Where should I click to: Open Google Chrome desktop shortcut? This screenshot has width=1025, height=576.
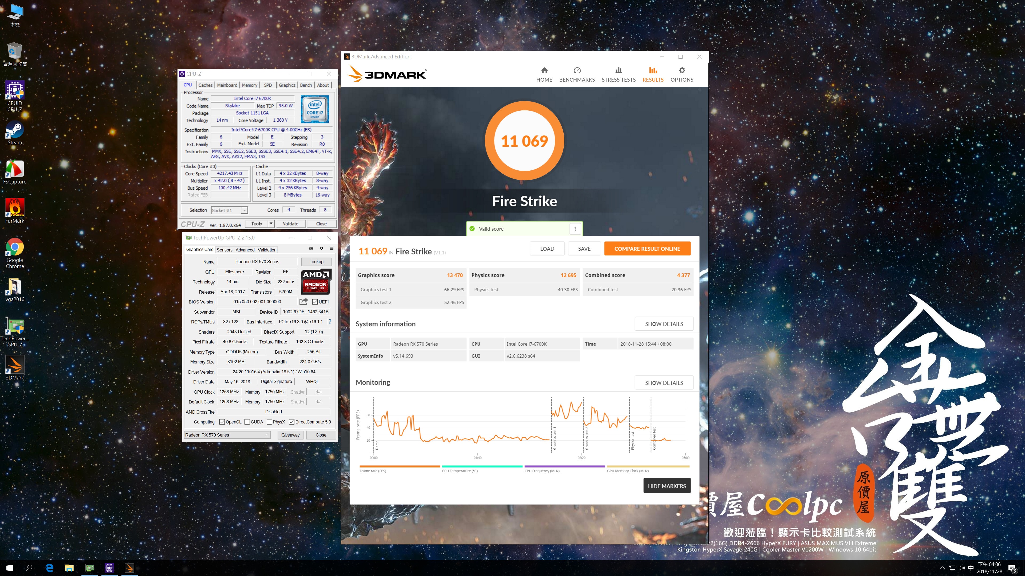15,253
